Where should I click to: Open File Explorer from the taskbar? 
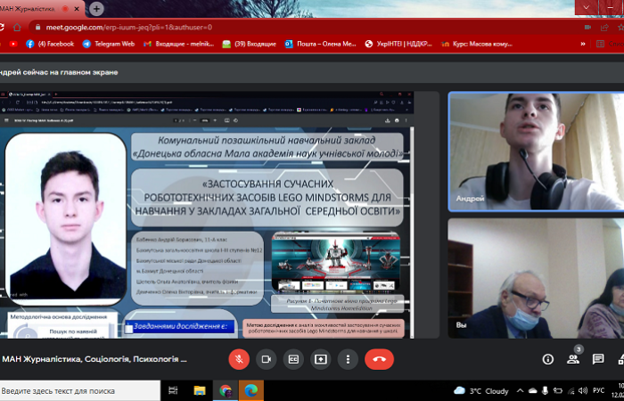199,390
